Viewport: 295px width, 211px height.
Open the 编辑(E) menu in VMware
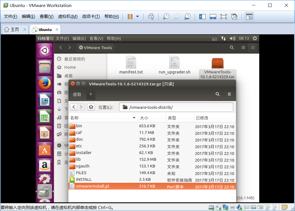pyautogui.click(x=28, y=16)
